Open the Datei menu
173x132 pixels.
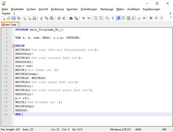[5, 9]
